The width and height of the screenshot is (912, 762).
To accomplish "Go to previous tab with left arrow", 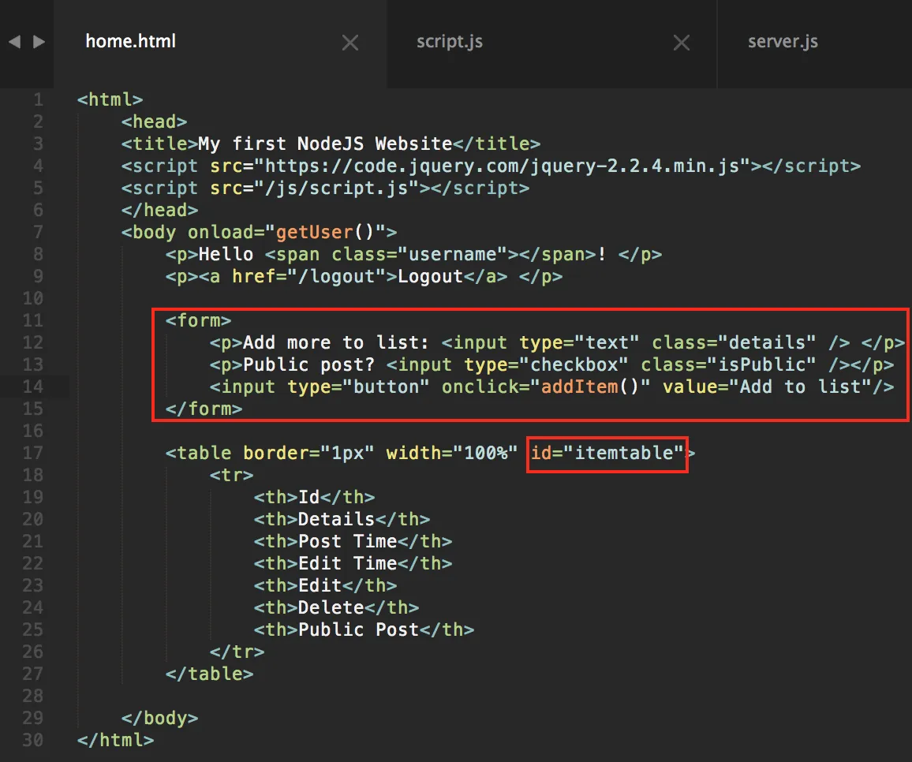I will coord(14,42).
